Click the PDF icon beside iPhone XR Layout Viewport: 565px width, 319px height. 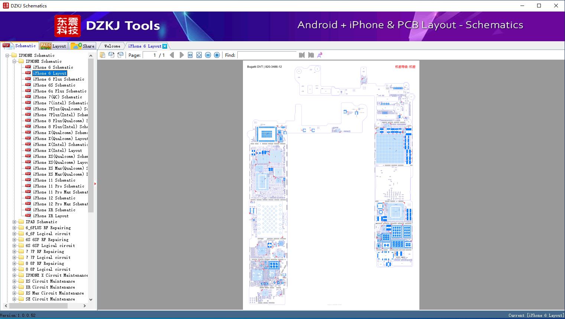(x=28, y=216)
